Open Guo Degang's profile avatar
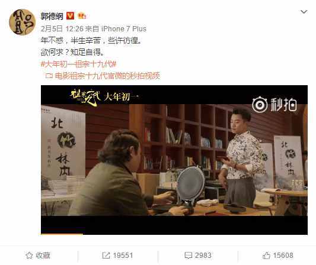Image resolution: width=316 pixels, height=265 pixels. 22,22
